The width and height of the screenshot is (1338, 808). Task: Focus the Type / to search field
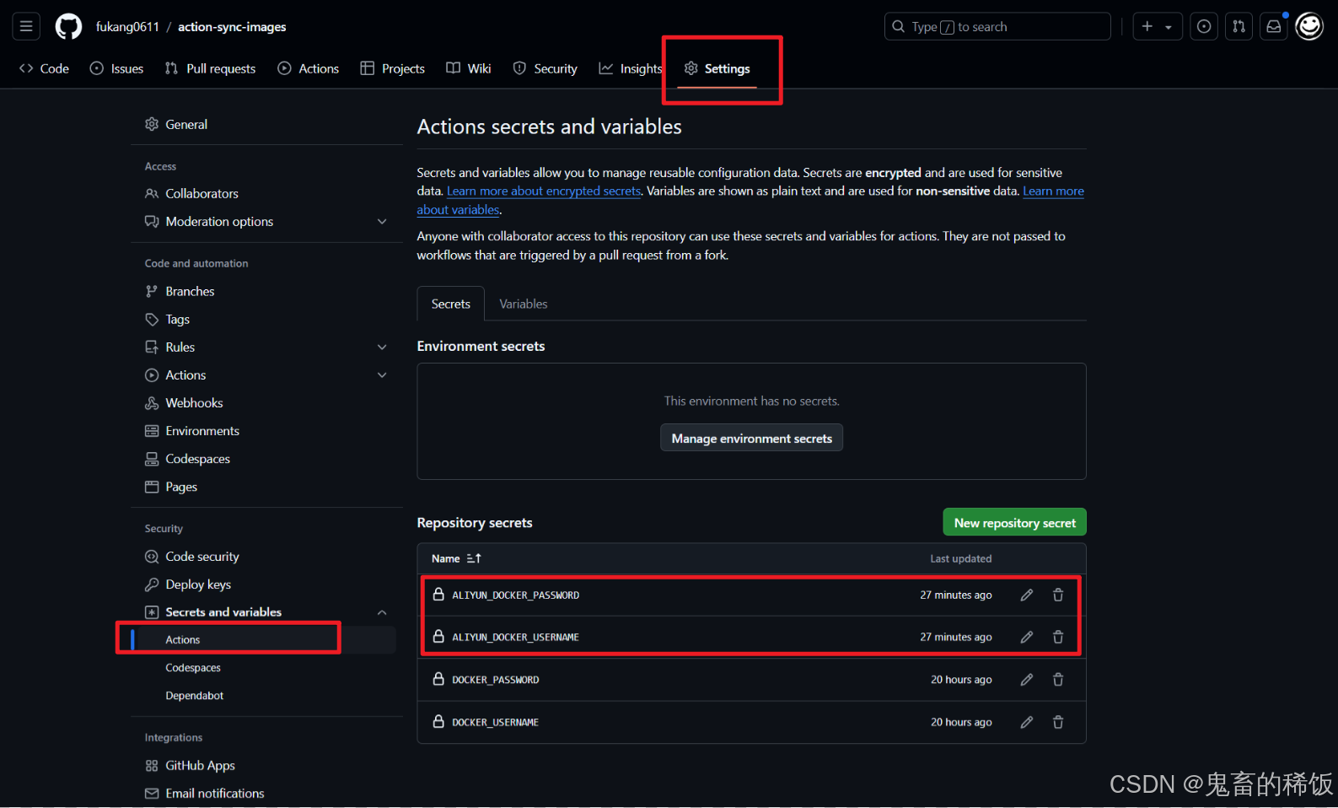point(997,26)
